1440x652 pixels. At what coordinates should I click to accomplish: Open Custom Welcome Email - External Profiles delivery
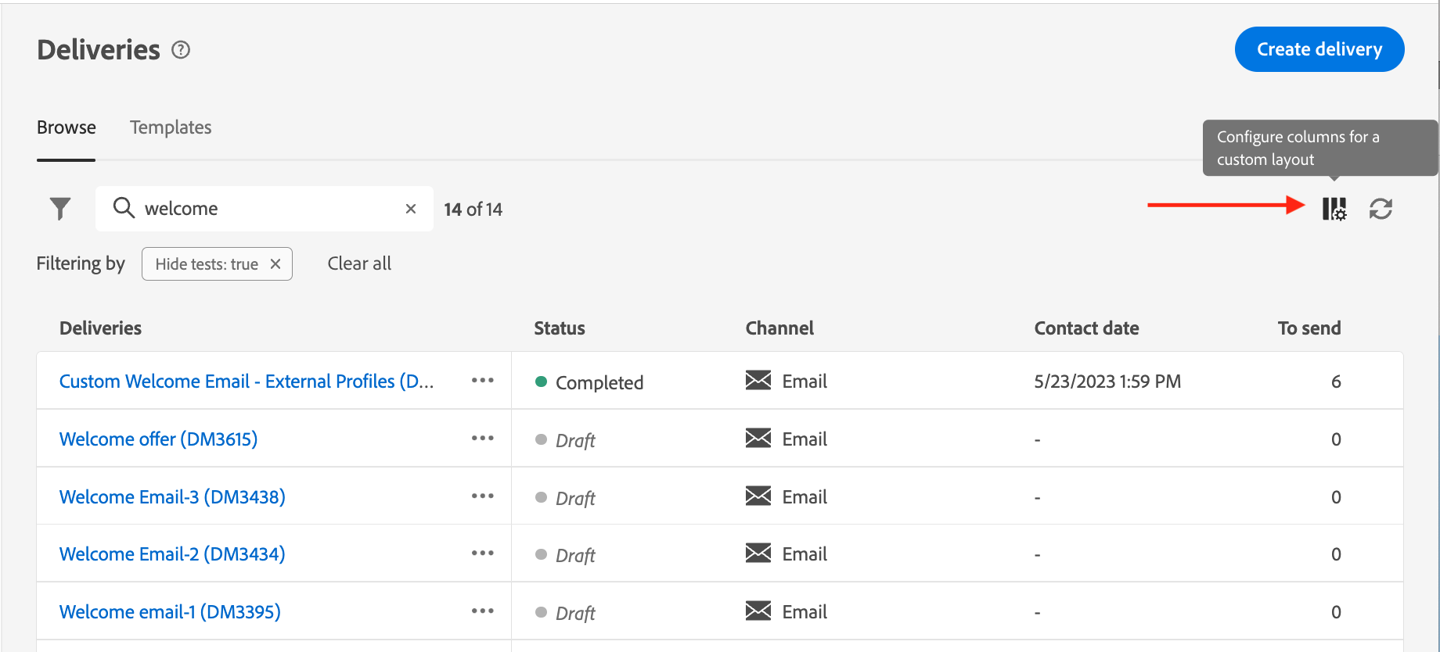[x=246, y=382]
